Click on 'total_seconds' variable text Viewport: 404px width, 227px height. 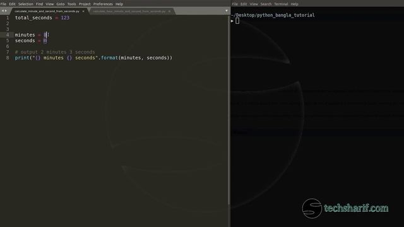tap(33, 18)
